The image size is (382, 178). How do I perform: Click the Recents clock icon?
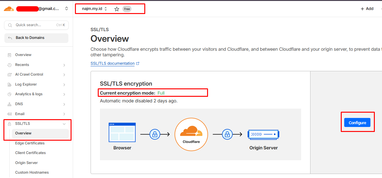(x=9, y=65)
